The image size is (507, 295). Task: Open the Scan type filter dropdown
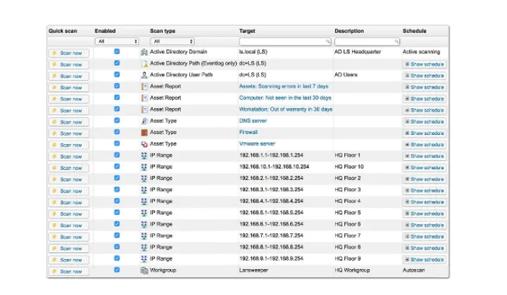(x=172, y=41)
